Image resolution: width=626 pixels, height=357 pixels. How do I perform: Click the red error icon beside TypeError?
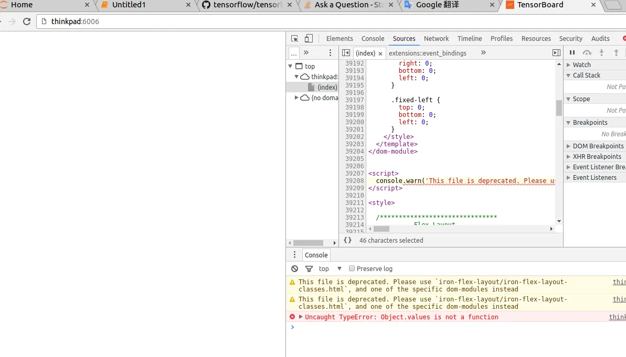292,317
